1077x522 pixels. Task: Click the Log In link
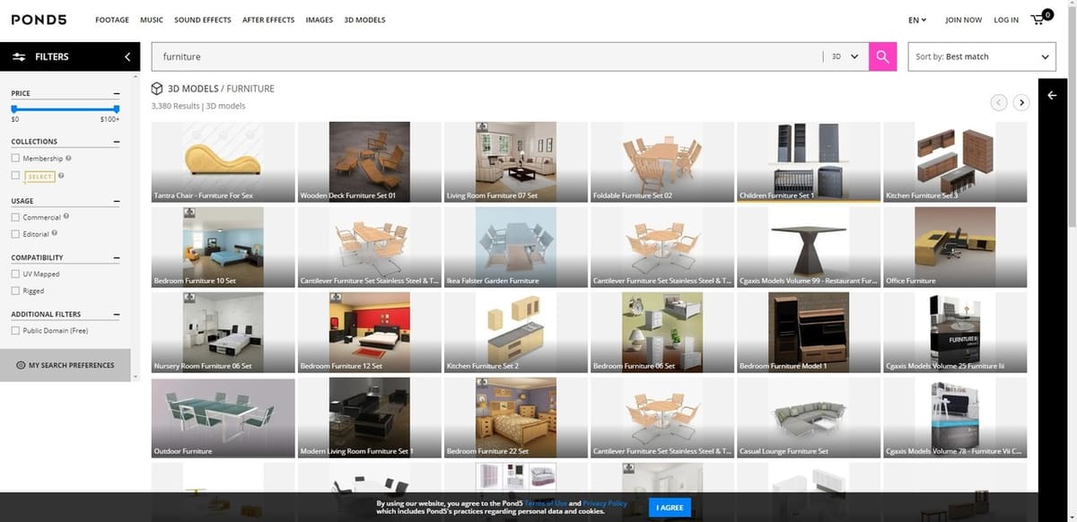tap(1006, 20)
